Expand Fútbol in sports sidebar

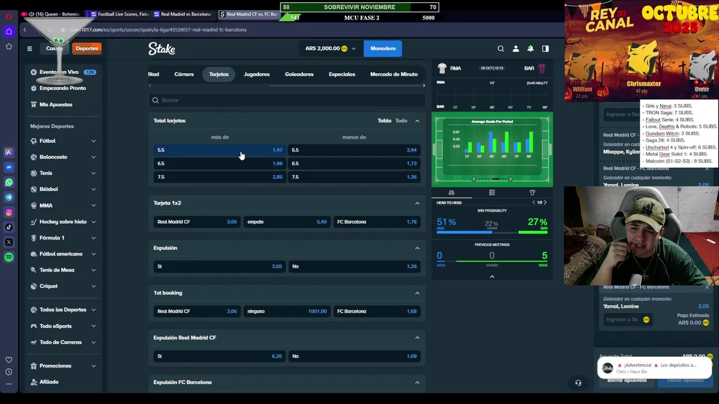tap(93, 141)
